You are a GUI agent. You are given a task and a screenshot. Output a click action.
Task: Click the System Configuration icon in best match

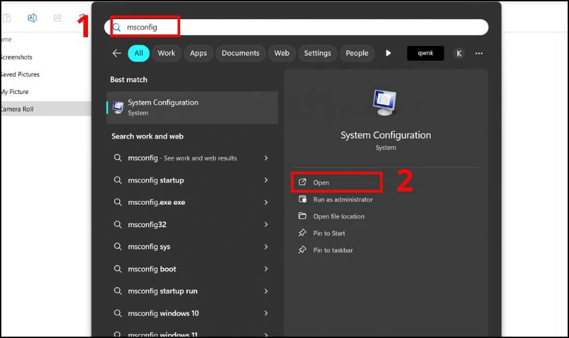[x=118, y=107]
